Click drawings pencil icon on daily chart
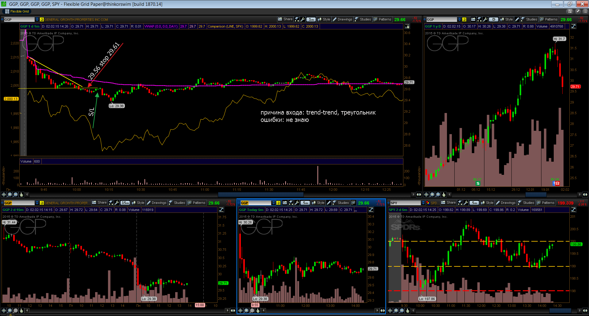This screenshot has height=316, width=589. [517, 19]
